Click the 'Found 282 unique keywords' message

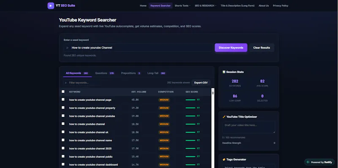pyautogui.click(x=80, y=55)
